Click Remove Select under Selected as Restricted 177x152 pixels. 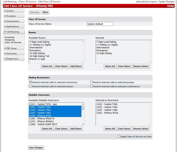pos(141,128)
